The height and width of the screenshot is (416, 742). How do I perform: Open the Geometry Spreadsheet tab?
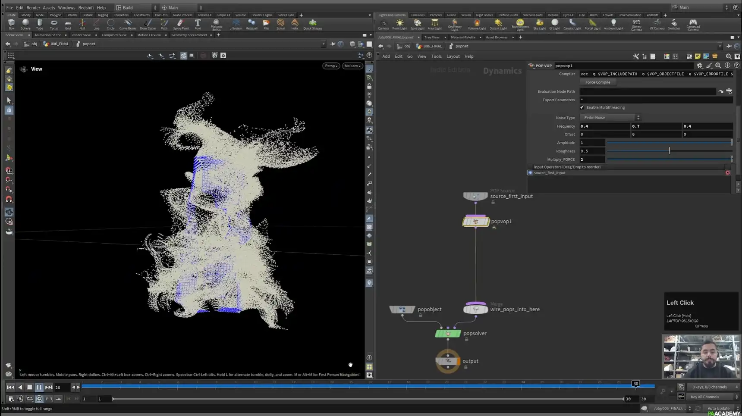coord(190,35)
